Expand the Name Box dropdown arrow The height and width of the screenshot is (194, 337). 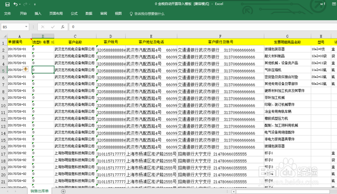[26, 27]
